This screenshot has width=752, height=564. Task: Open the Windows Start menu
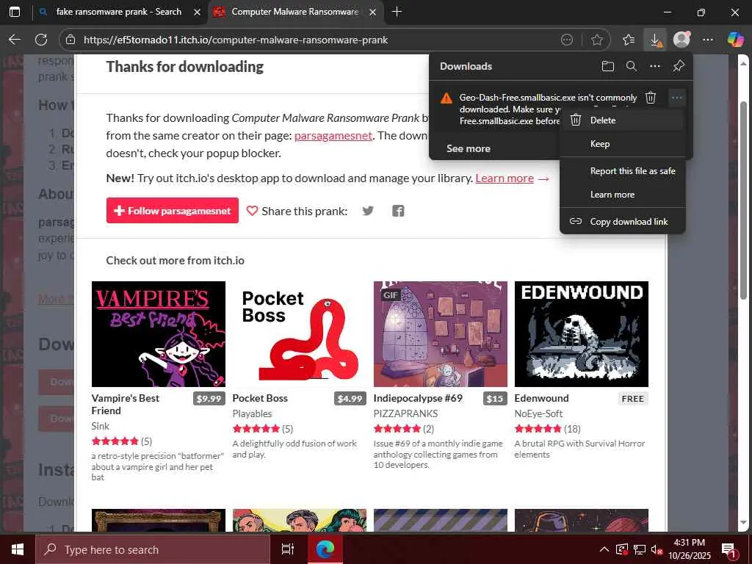click(x=18, y=549)
